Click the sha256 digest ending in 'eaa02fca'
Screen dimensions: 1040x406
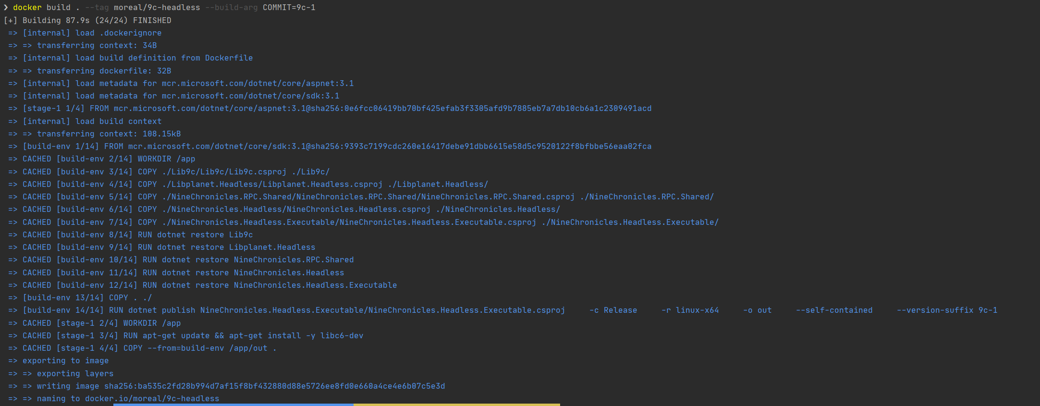481,146
